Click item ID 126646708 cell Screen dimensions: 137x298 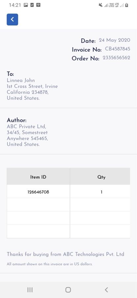(38, 191)
